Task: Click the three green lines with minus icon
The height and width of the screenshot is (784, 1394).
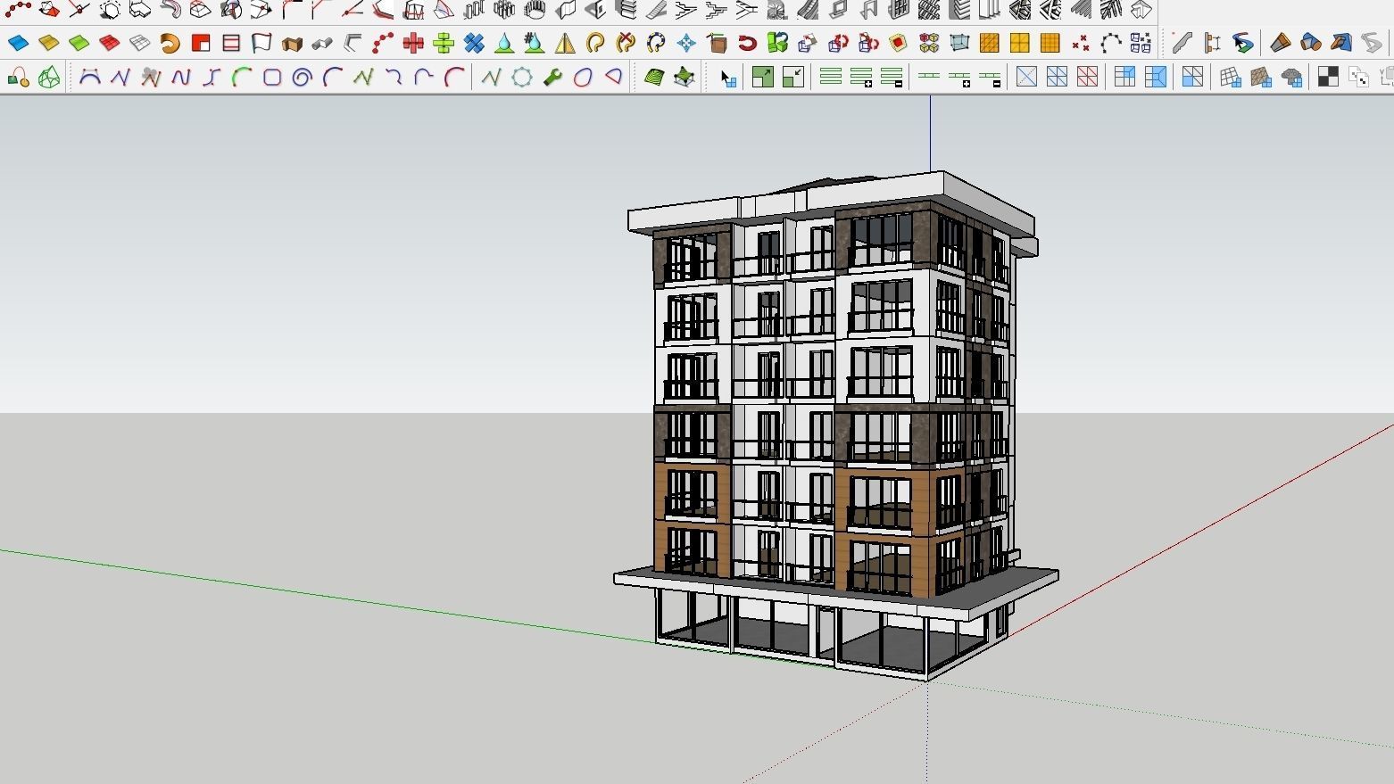Action: (x=892, y=78)
